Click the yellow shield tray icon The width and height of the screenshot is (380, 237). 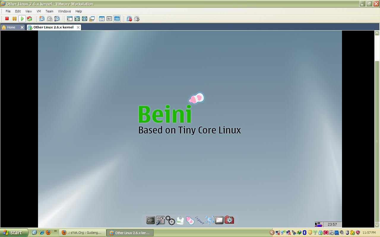310,233
